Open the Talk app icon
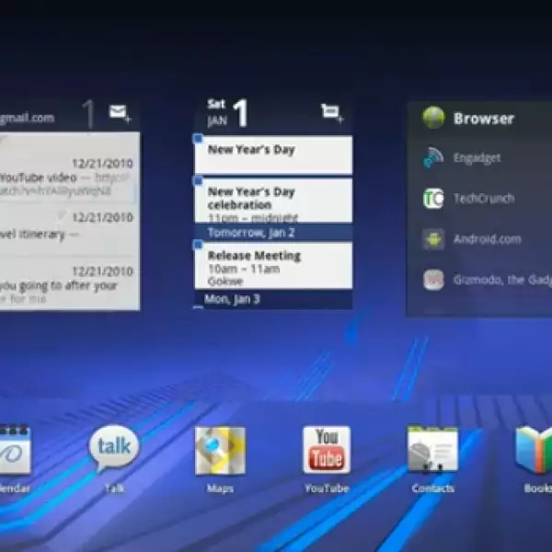552x552 pixels. pos(114,449)
